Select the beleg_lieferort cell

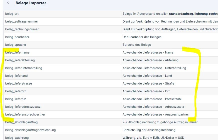pyautogui.click(x=62, y=91)
